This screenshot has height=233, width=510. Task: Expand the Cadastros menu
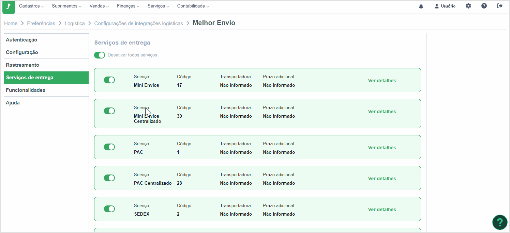[31, 6]
